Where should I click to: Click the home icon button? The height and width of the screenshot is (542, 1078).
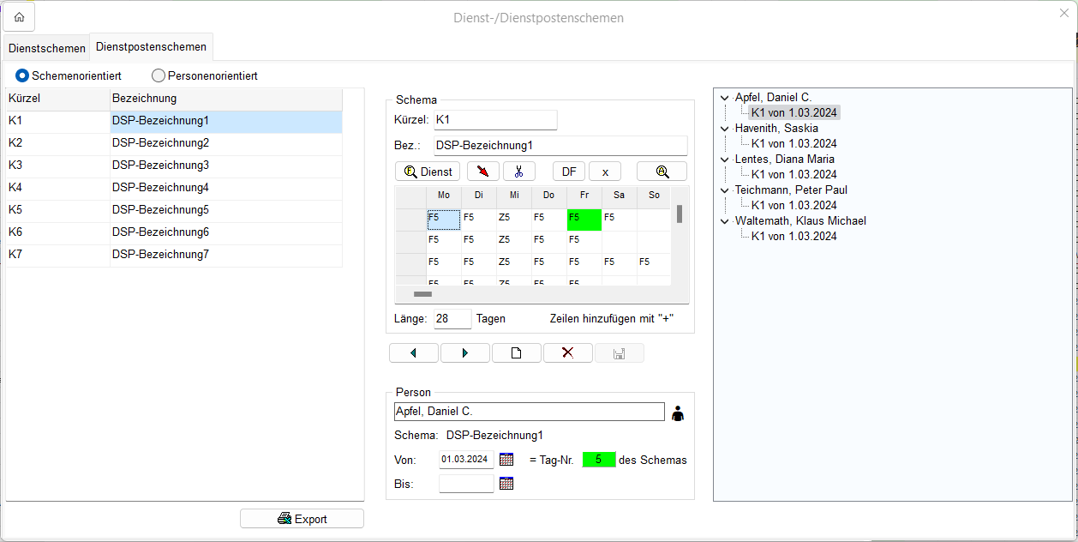tap(19, 17)
